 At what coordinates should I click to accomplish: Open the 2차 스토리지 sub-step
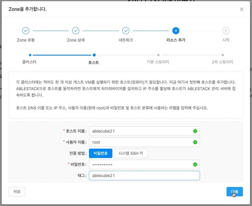[x=223, y=62]
